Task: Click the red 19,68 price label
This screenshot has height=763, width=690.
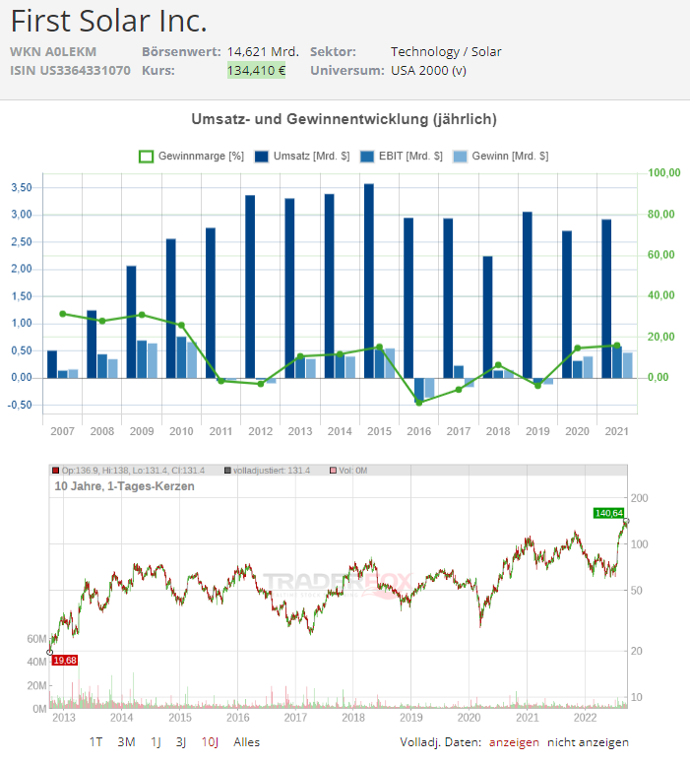Action: [x=65, y=661]
